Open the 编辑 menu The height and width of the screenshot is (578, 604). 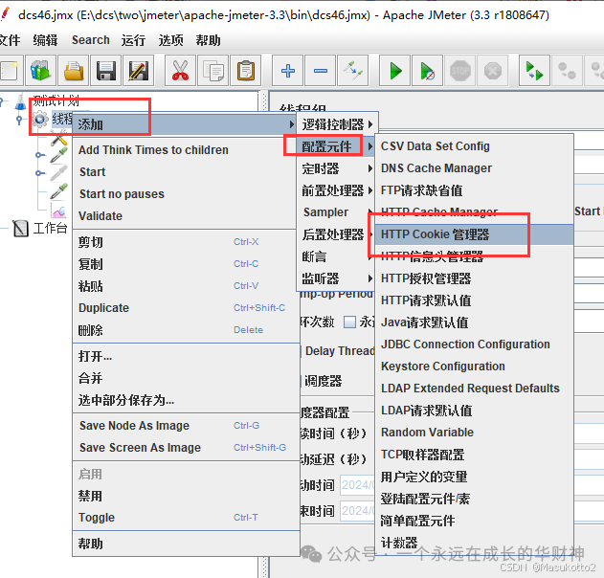(45, 40)
